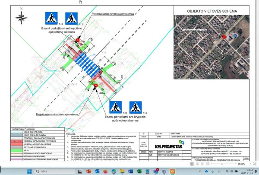Toggle the full screen view icon
The width and height of the screenshot is (259, 175).
pos(255,164)
